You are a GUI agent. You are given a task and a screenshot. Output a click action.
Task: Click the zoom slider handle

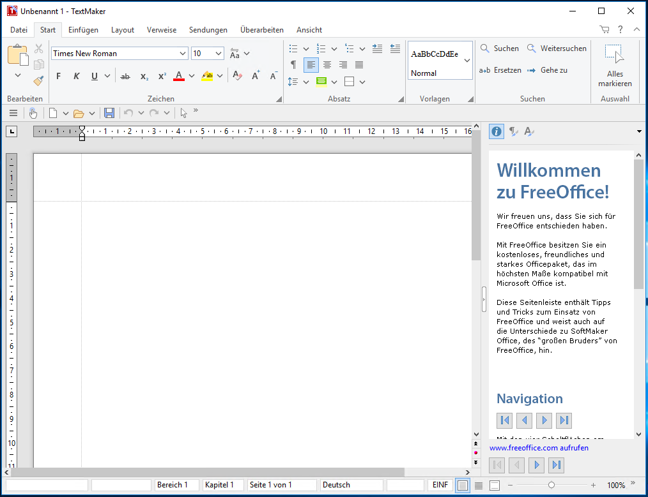tap(552, 485)
